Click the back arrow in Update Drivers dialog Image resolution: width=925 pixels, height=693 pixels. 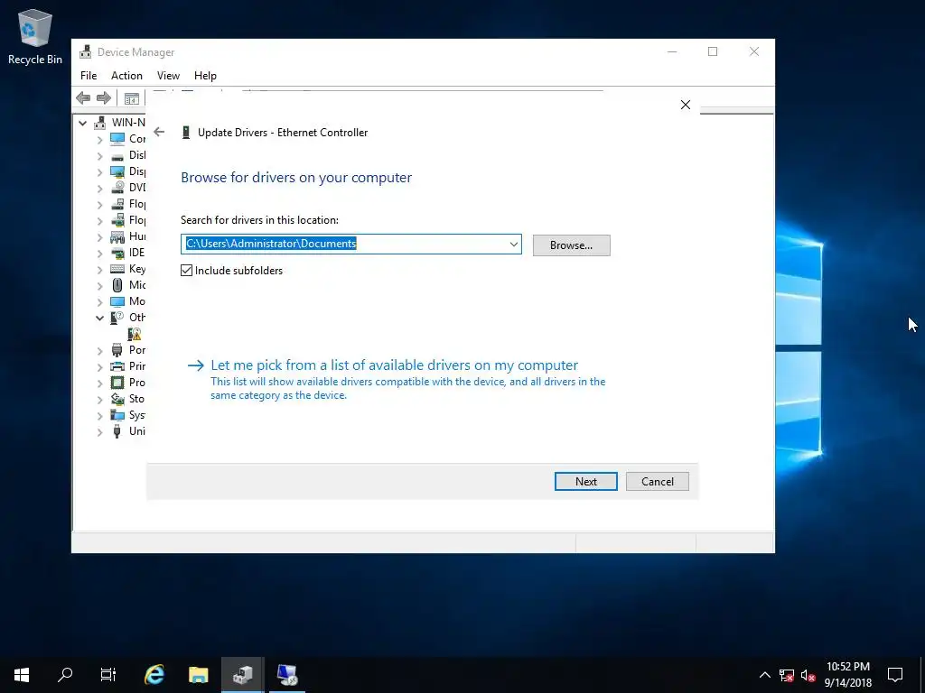coord(159,132)
